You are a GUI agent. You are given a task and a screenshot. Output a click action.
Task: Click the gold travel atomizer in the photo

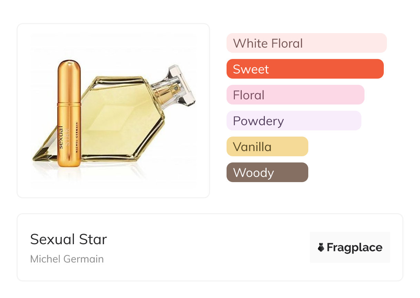[x=69, y=114]
